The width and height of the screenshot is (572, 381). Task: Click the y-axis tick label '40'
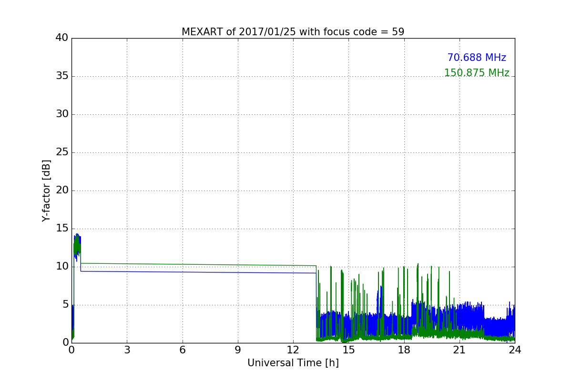62,38
